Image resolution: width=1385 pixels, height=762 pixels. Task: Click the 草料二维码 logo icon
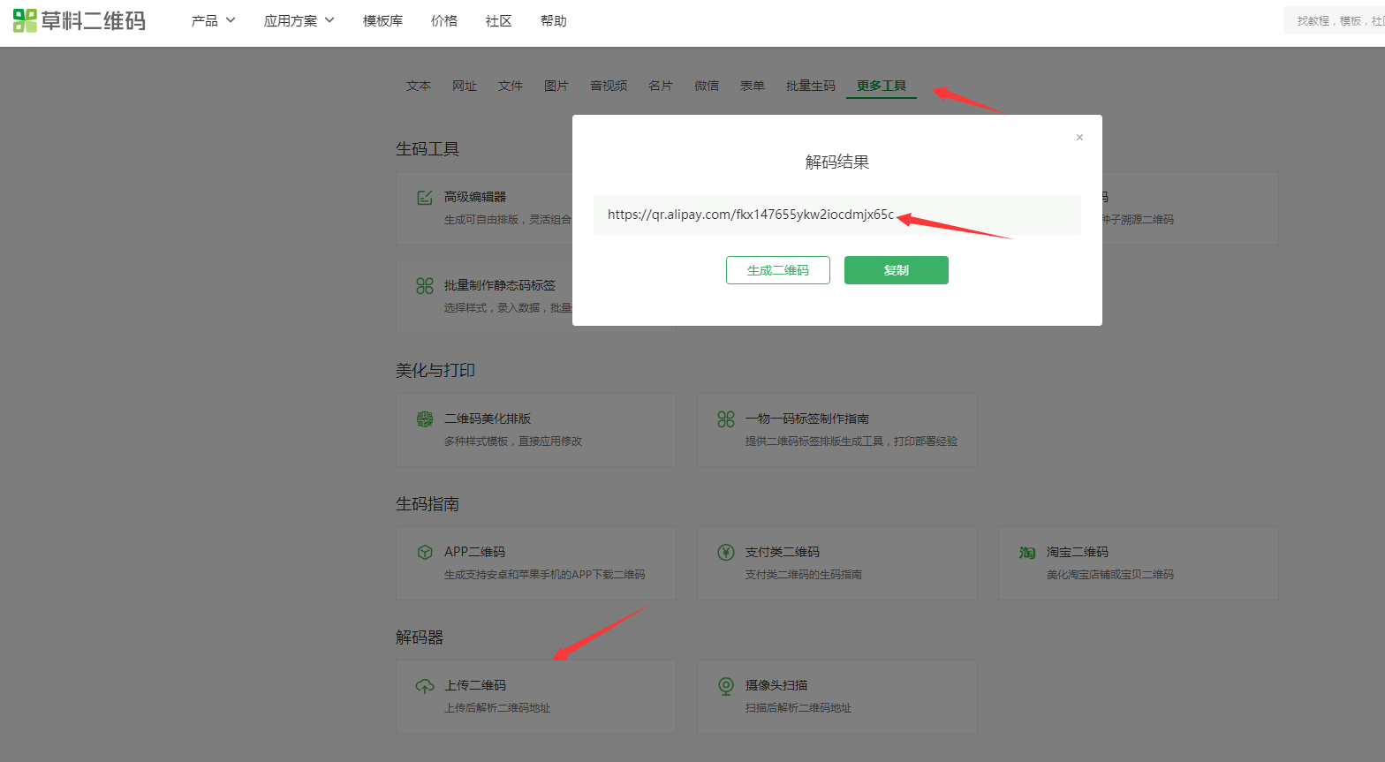(25, 20)
